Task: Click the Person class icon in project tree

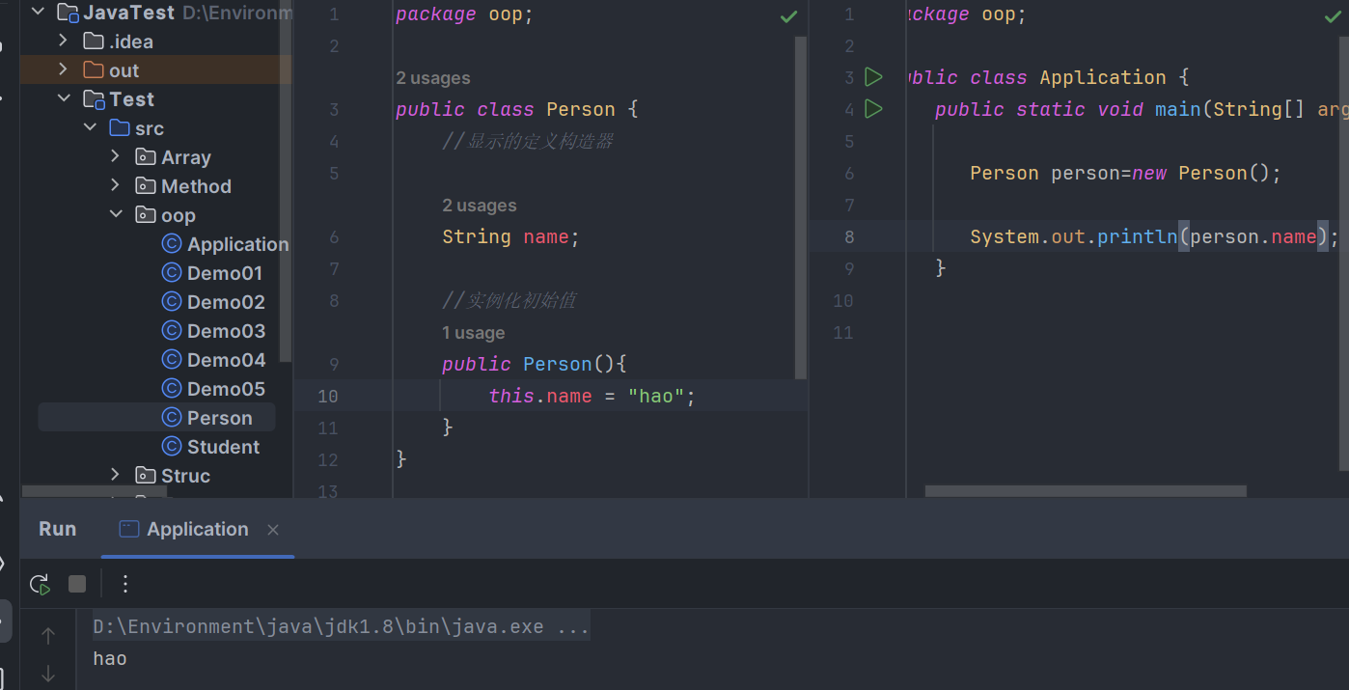Action: pos(172,418)
